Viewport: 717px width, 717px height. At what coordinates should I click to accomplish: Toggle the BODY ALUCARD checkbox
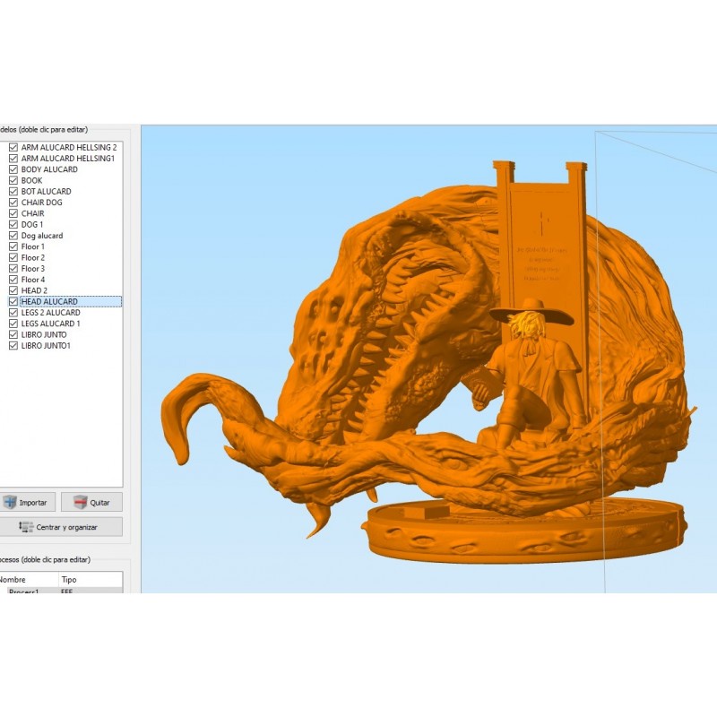point(13,169)
